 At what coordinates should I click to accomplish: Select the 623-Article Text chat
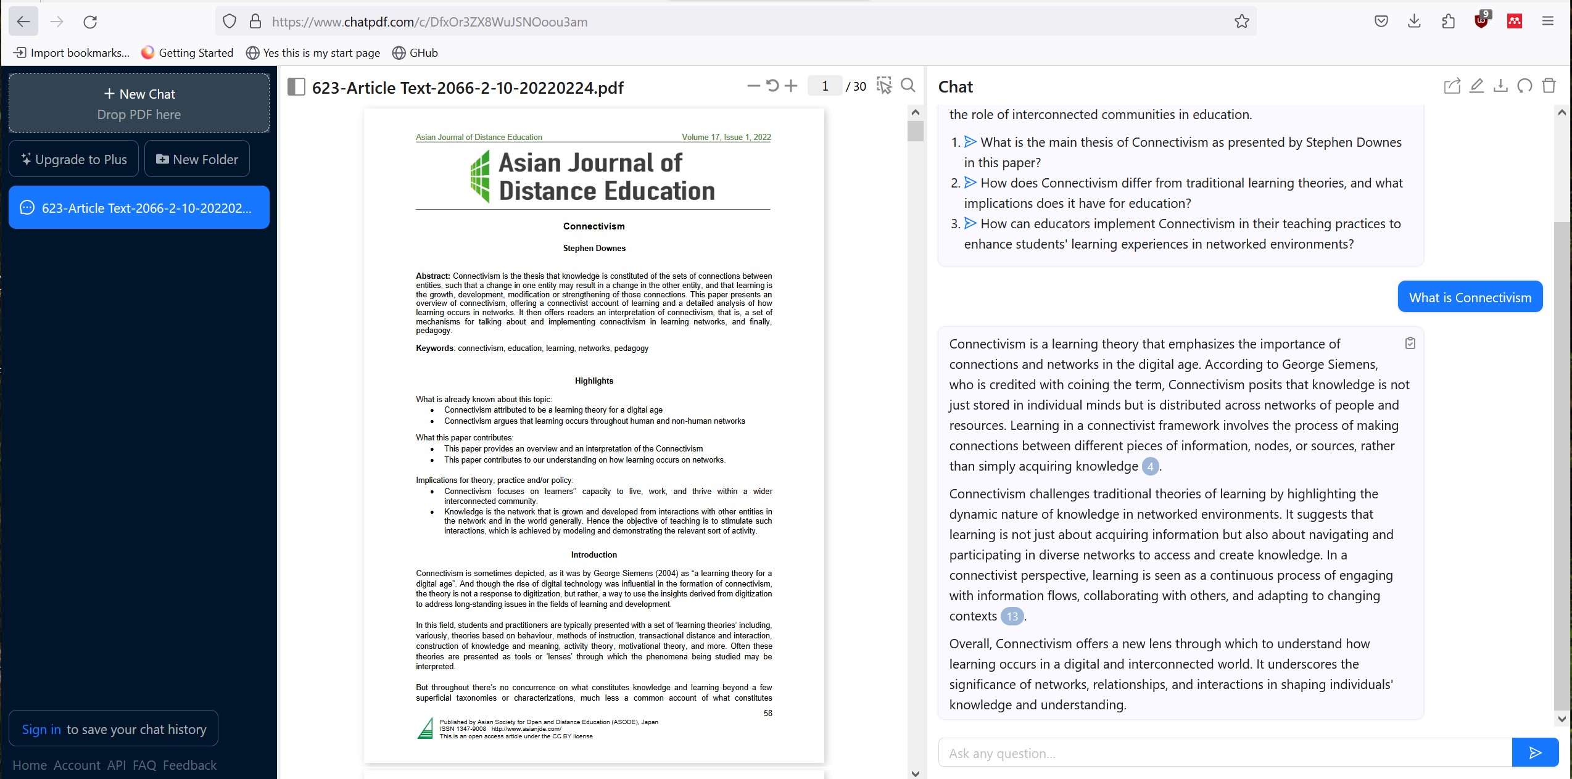(x=139, y=208)
